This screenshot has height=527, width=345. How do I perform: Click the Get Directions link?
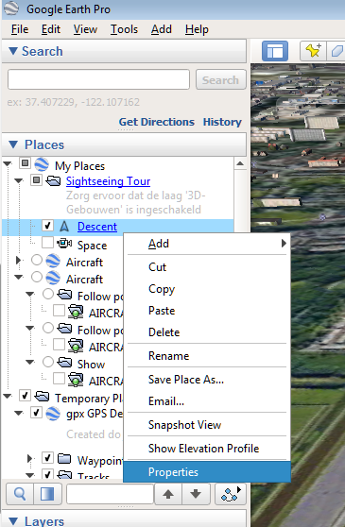[156, 122]
